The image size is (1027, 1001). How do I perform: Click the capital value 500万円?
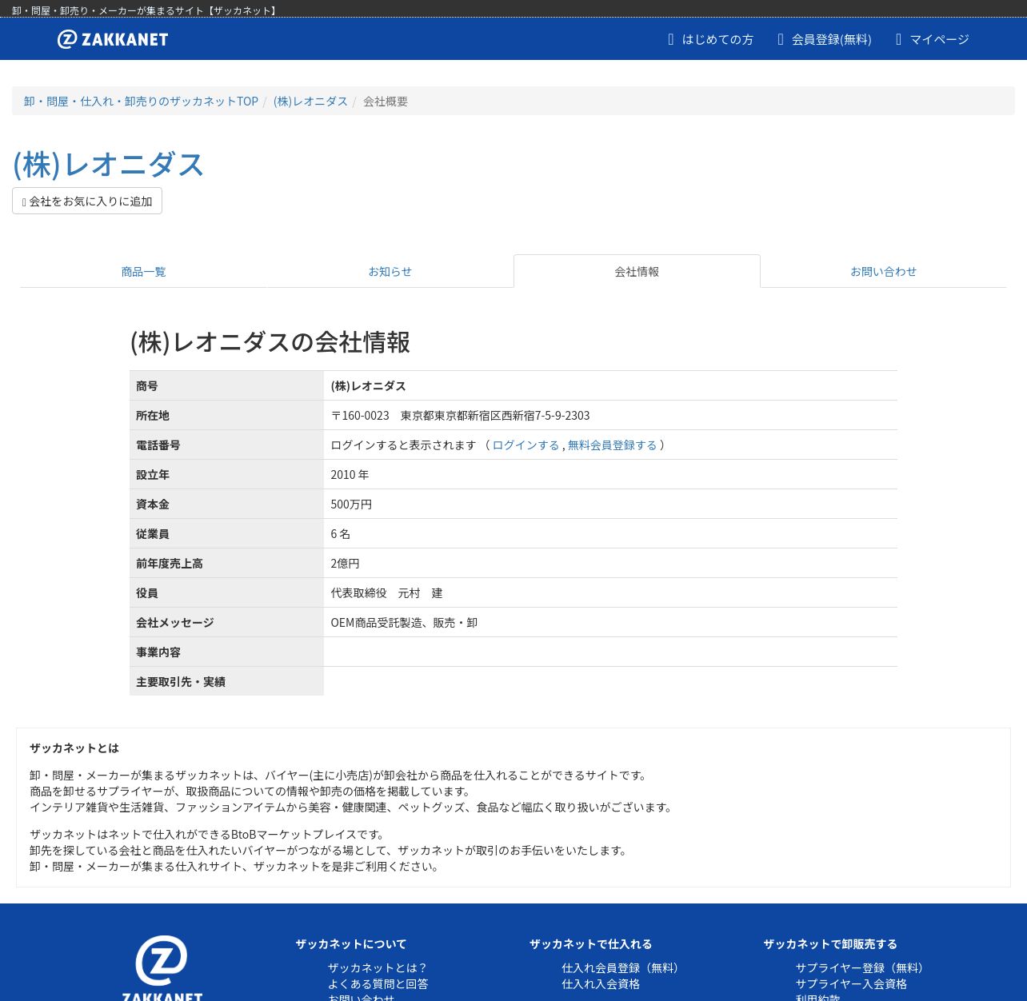[351, 504]
